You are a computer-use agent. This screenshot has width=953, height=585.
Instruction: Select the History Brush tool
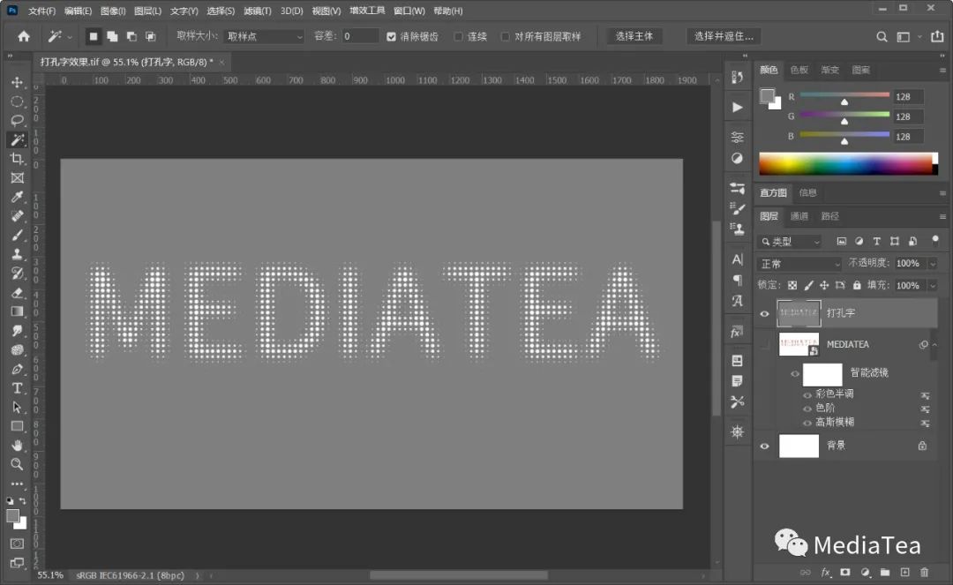pyautogui.click(x=17, y=274)
